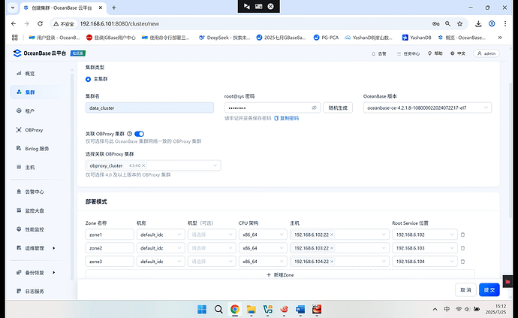Image resolution: width=518 pixels, height=318 pixels.
Task: Delete the zone1 row
Action: coord(463,235)
